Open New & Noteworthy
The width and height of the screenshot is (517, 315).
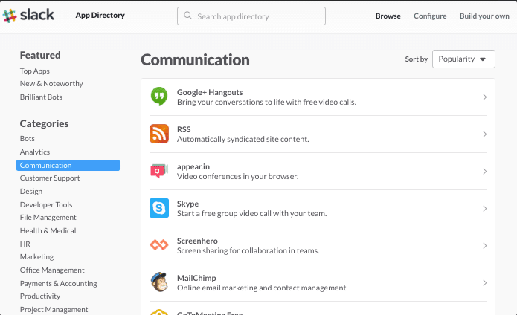tap(51, 84)
